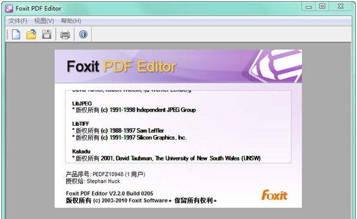Click the Foxit PDF Editor title bar icon
This screenshot has width=357, height=219.
[9, 9]
